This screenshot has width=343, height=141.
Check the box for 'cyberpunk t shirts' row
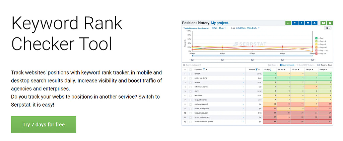pos(191,87)
